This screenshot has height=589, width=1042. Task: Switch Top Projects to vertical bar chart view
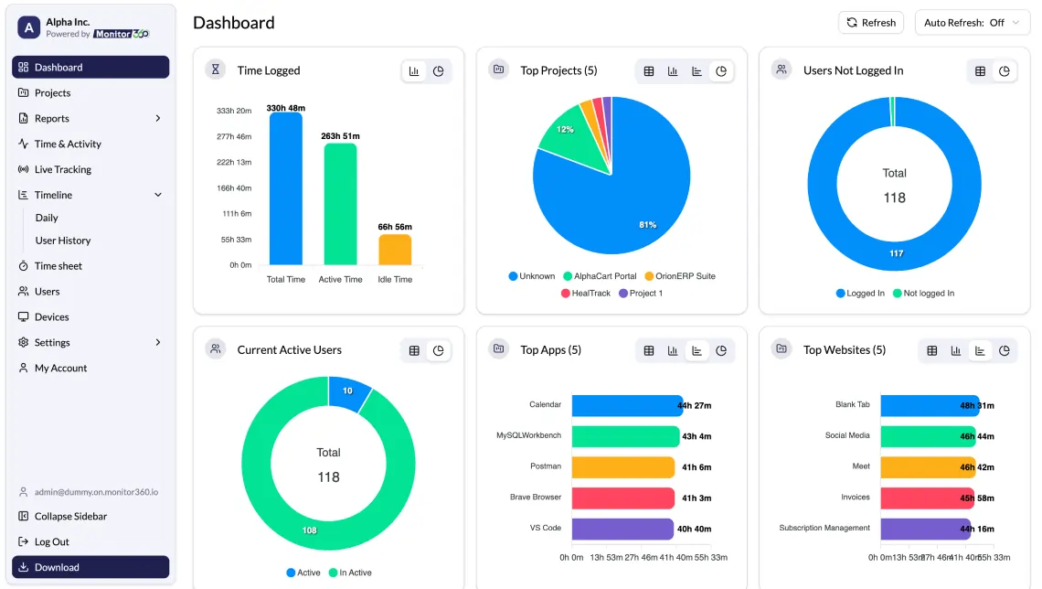(673, 70)
